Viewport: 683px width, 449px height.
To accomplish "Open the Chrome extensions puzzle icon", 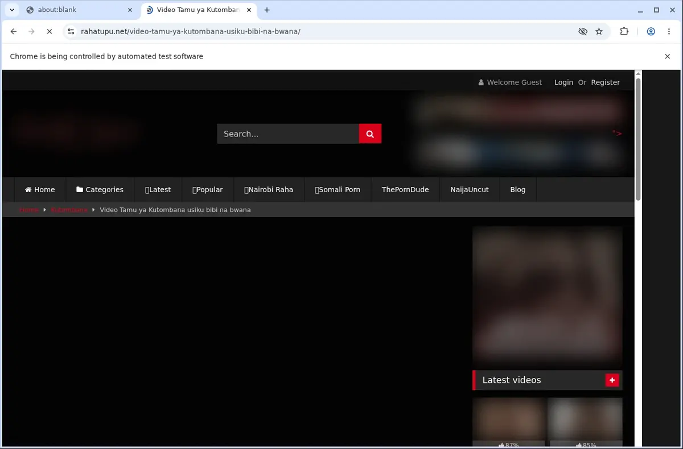I will (x=624, y=31).
